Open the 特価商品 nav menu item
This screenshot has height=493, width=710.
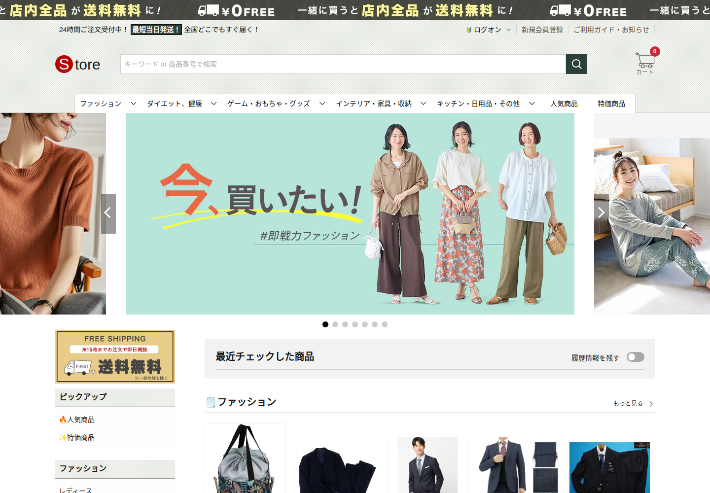(611, 104)
